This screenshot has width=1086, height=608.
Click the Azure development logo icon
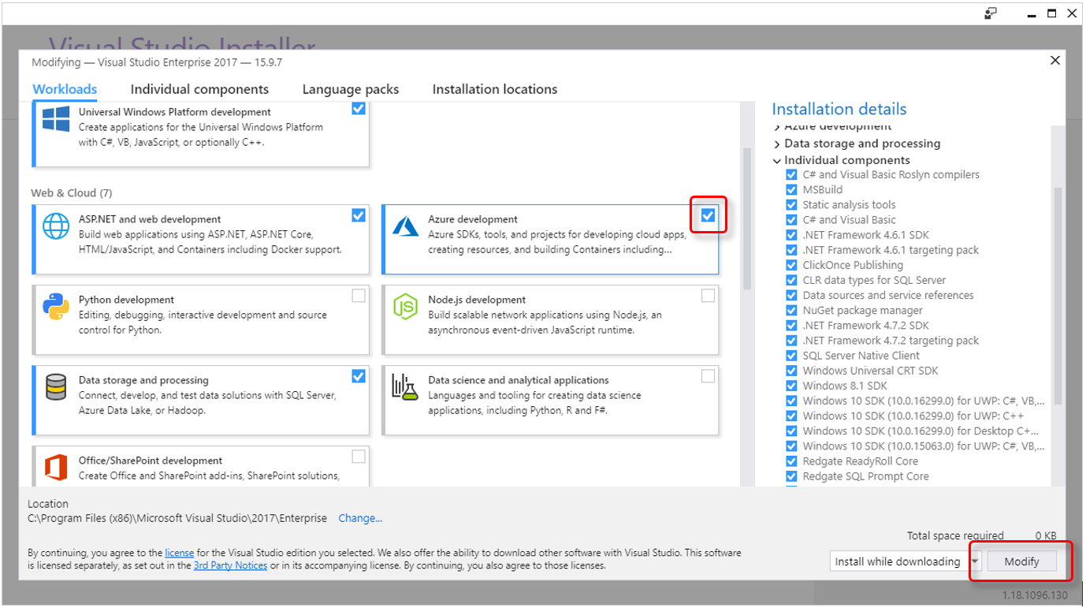coord(406,226)
